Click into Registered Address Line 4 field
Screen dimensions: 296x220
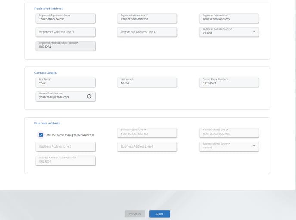[x=147, y=32]
